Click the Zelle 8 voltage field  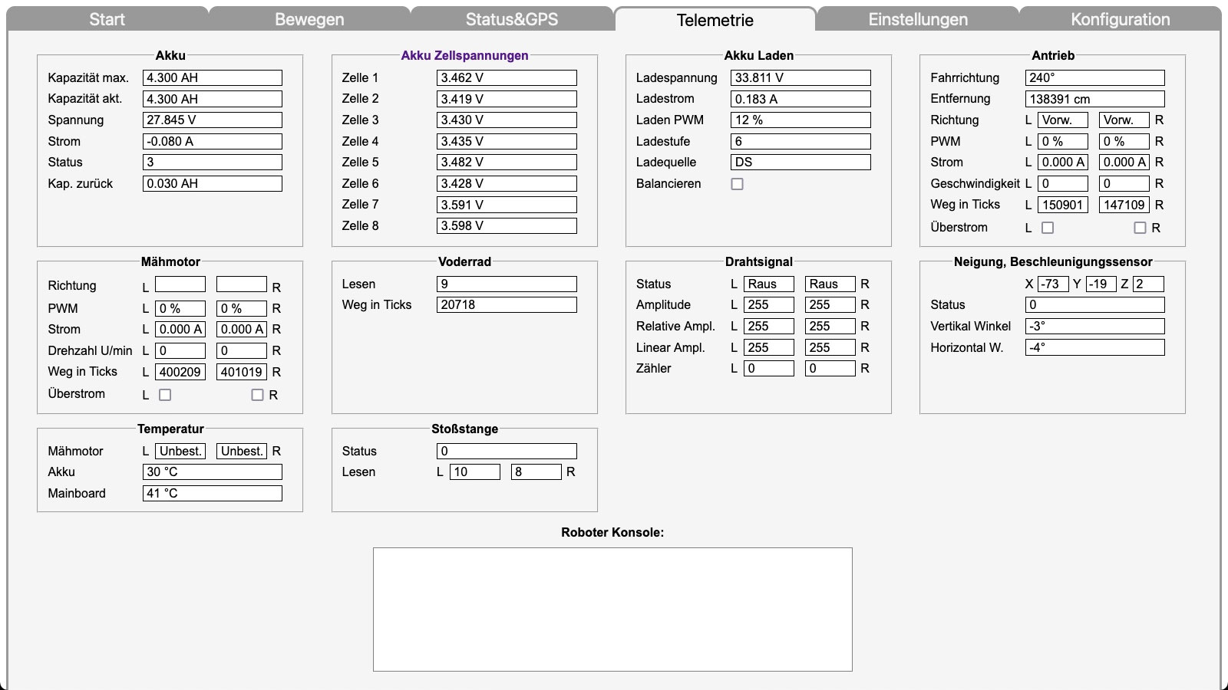507,225
